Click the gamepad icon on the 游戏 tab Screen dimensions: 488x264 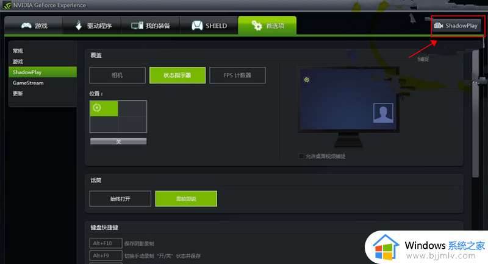[26, 26]
